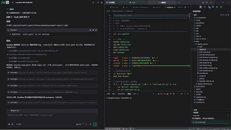Open the search icon in right sidebar

[205, 7]
